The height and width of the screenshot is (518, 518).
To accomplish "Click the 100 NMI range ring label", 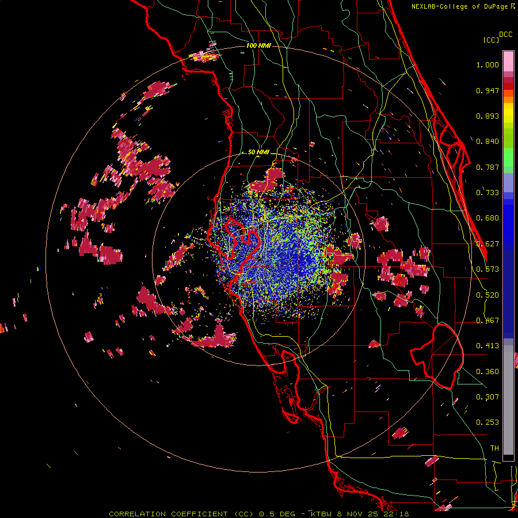I will point(258,45).
